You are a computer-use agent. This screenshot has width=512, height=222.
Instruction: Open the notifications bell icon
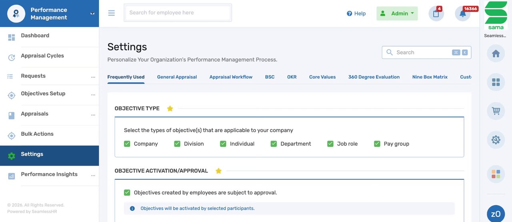click(x=462, y=14)
